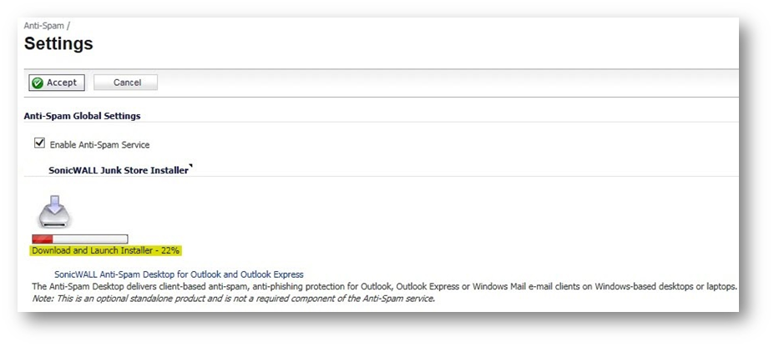Viewport: 774px width, 347px height.
Task: Click the 22% text in the download status
Action: point(169,251)
